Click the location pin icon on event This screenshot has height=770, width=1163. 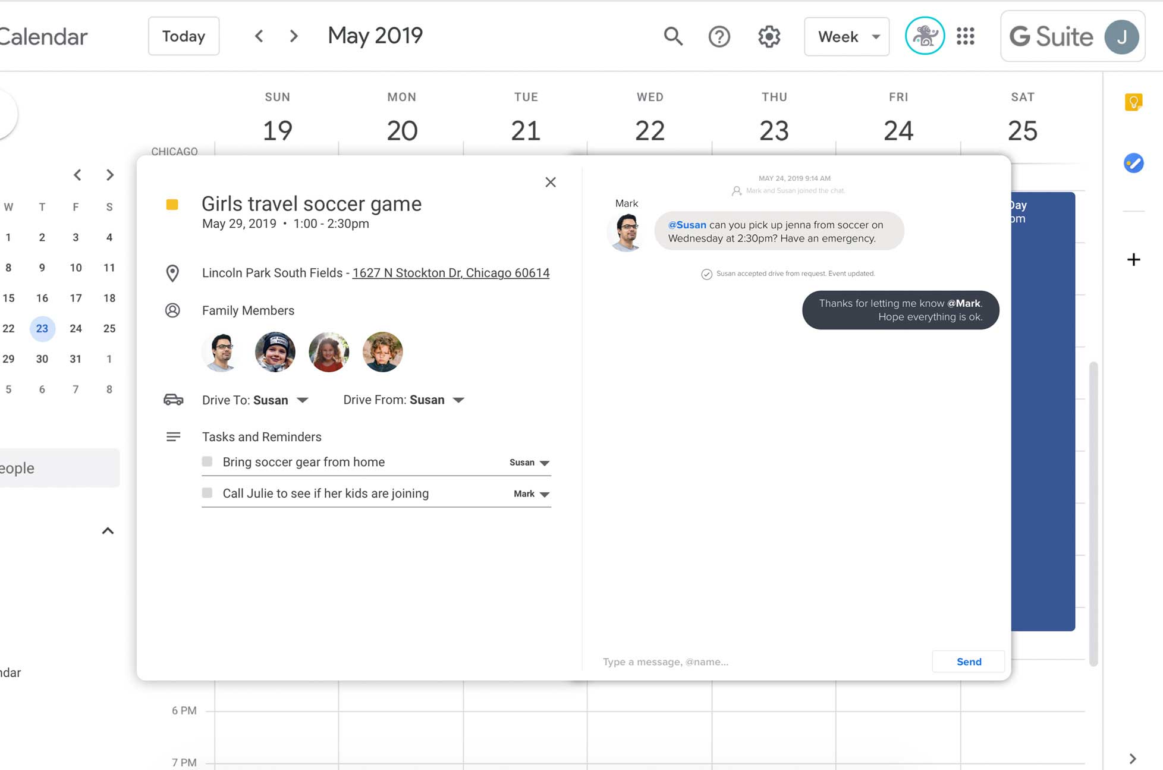172,272
